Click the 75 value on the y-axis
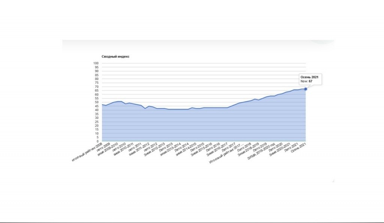Viewport: 384px width, 223px height. coord(96,83)
